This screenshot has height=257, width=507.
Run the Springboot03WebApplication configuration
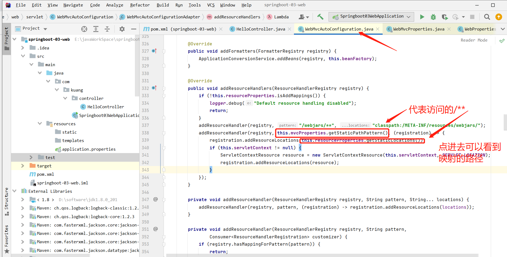(x=422, y=17)
